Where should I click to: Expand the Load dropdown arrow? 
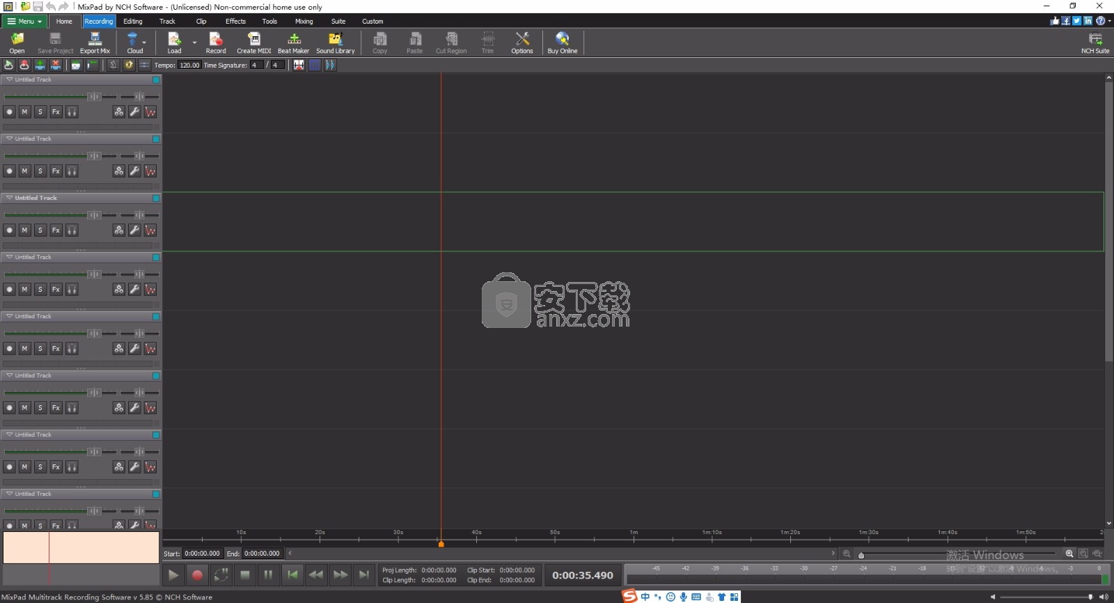(194, 42)
